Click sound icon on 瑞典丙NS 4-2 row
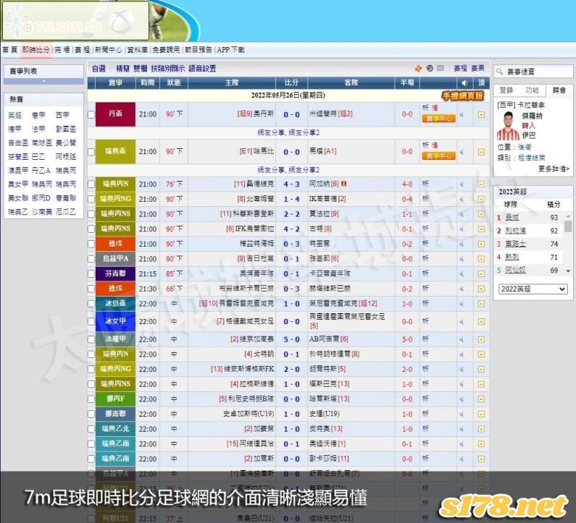This screenshot has height=523, width=576. pyautogui.click(x=462, y=229)
